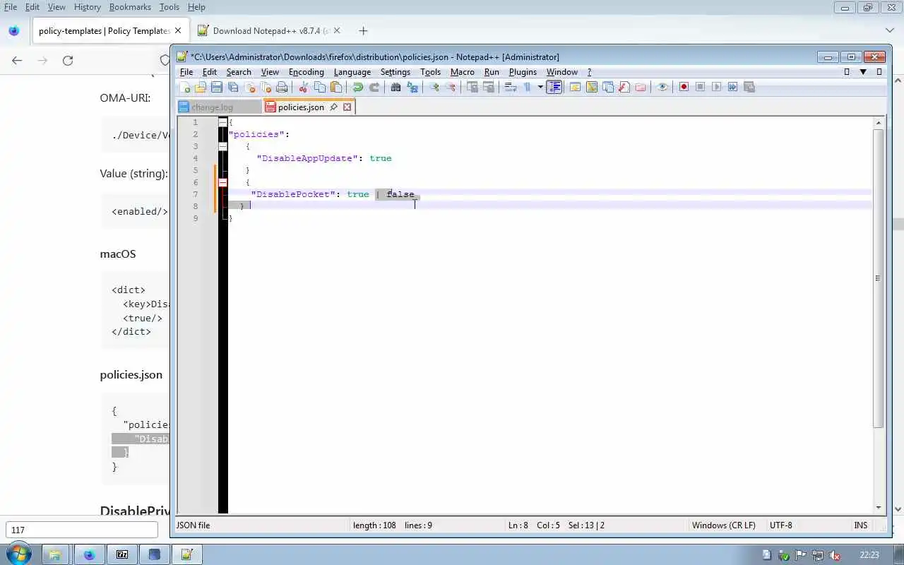904x565 pixels.
Task: Go back in Firefox
Action: pyautogui.click(x=17, y=61)
